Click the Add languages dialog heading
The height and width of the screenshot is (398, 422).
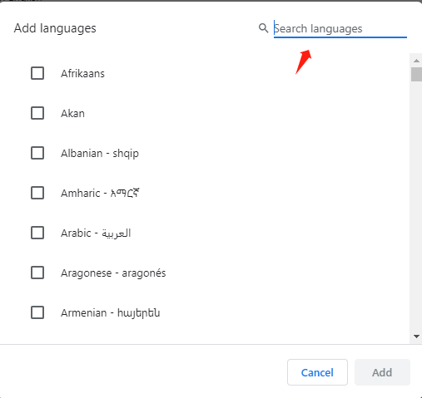coord(55,28)
